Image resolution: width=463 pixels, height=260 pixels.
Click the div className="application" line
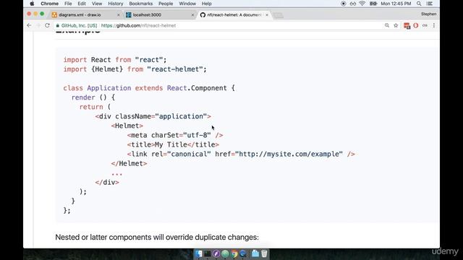point(153,116)
